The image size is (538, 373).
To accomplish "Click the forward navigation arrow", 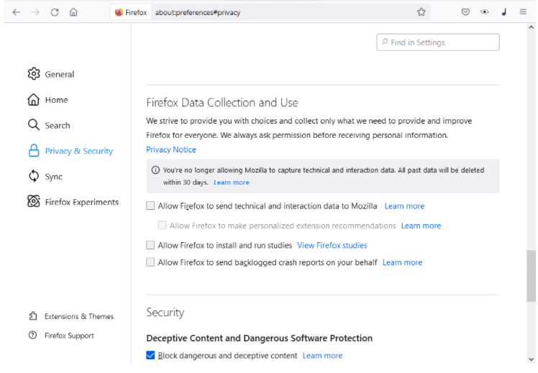I will [35, 12].
